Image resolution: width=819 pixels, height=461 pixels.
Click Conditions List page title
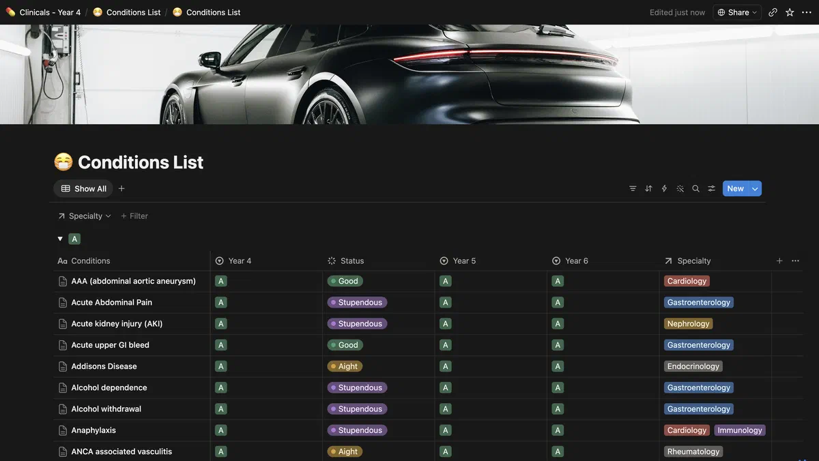141,162
